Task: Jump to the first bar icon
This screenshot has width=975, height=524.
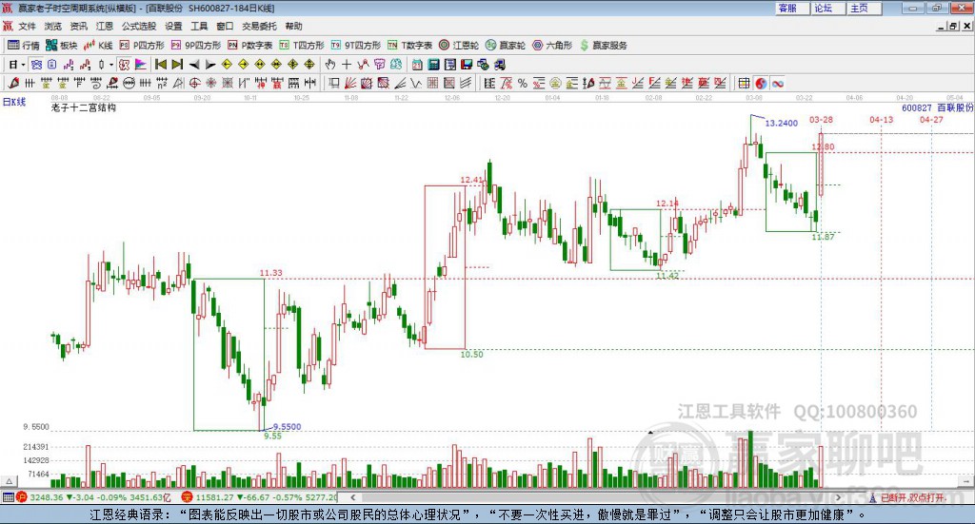Action: (x=160, y=65)
